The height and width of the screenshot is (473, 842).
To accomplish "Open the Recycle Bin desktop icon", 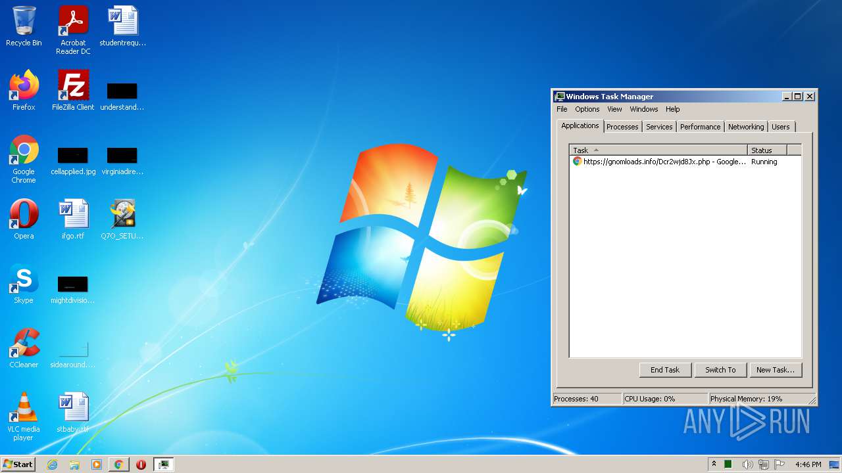I will point(24,27).
